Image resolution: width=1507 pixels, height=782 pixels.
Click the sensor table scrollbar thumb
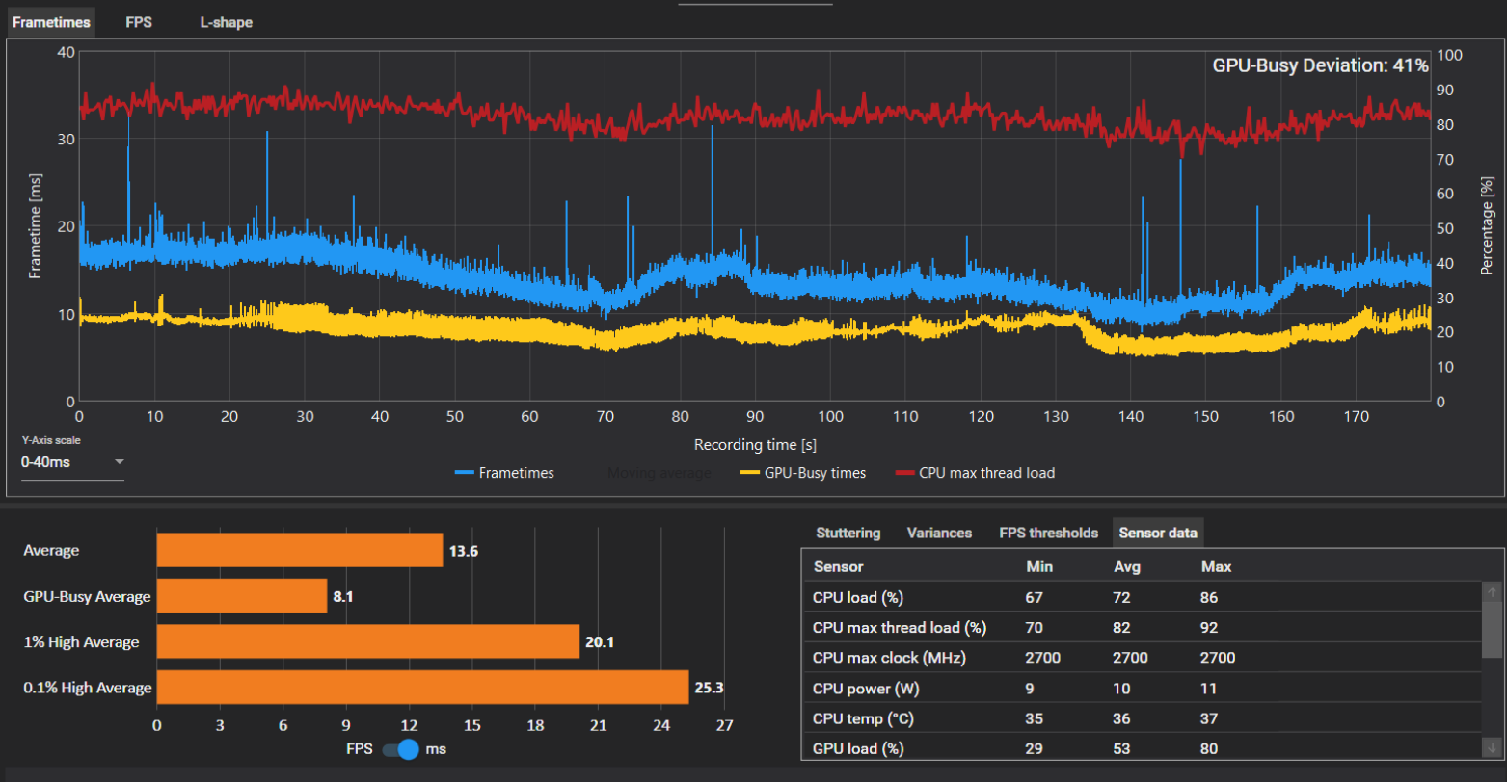[x=1493, y=630]
